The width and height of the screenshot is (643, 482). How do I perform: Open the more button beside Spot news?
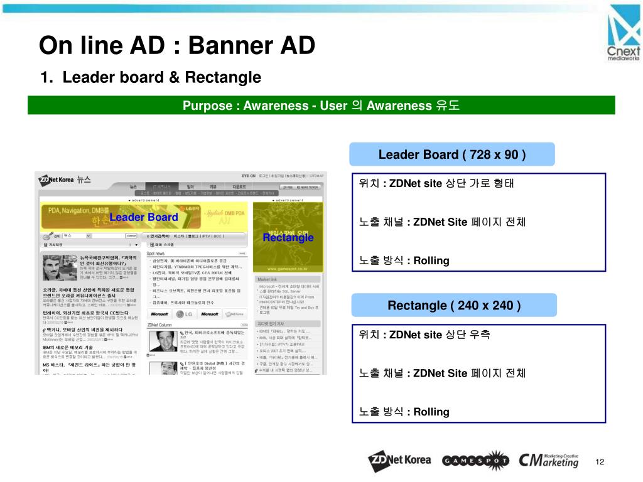tap(242, 254)
